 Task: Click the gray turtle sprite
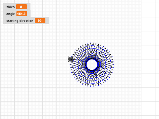click(71, 59)
